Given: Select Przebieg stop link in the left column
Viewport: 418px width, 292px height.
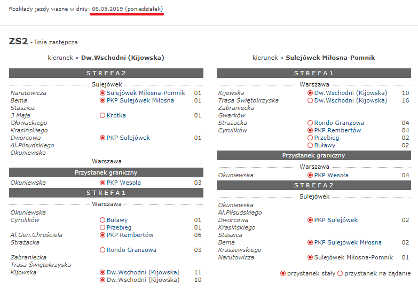Looking at the screenshot, I should [x=119, y=227].
